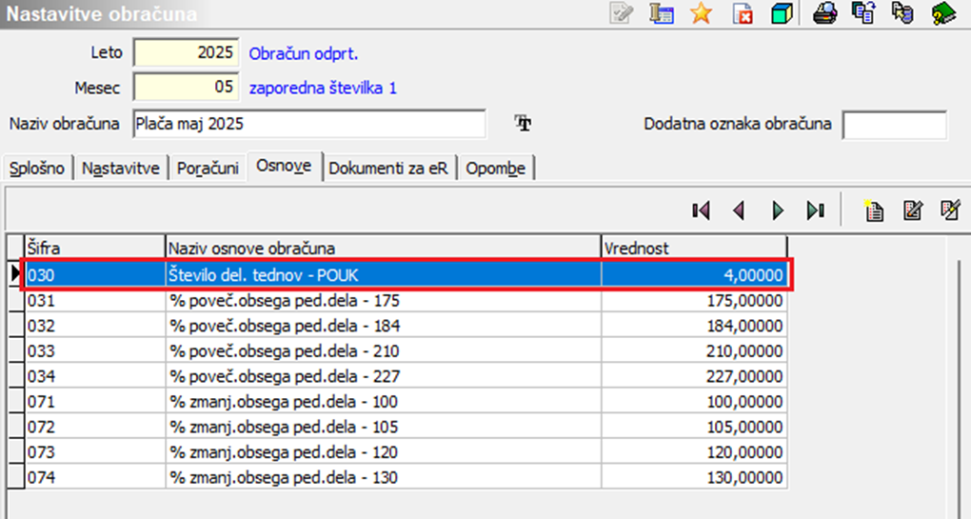Click the value 4,00000 in row 030
Image resolution: width=971 pixels, height=519 pixels.
point(694,275)
